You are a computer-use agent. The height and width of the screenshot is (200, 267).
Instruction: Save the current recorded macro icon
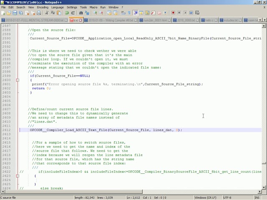point(197,13)
